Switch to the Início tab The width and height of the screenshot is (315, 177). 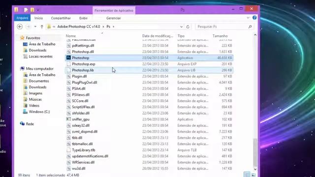(38, 18)
